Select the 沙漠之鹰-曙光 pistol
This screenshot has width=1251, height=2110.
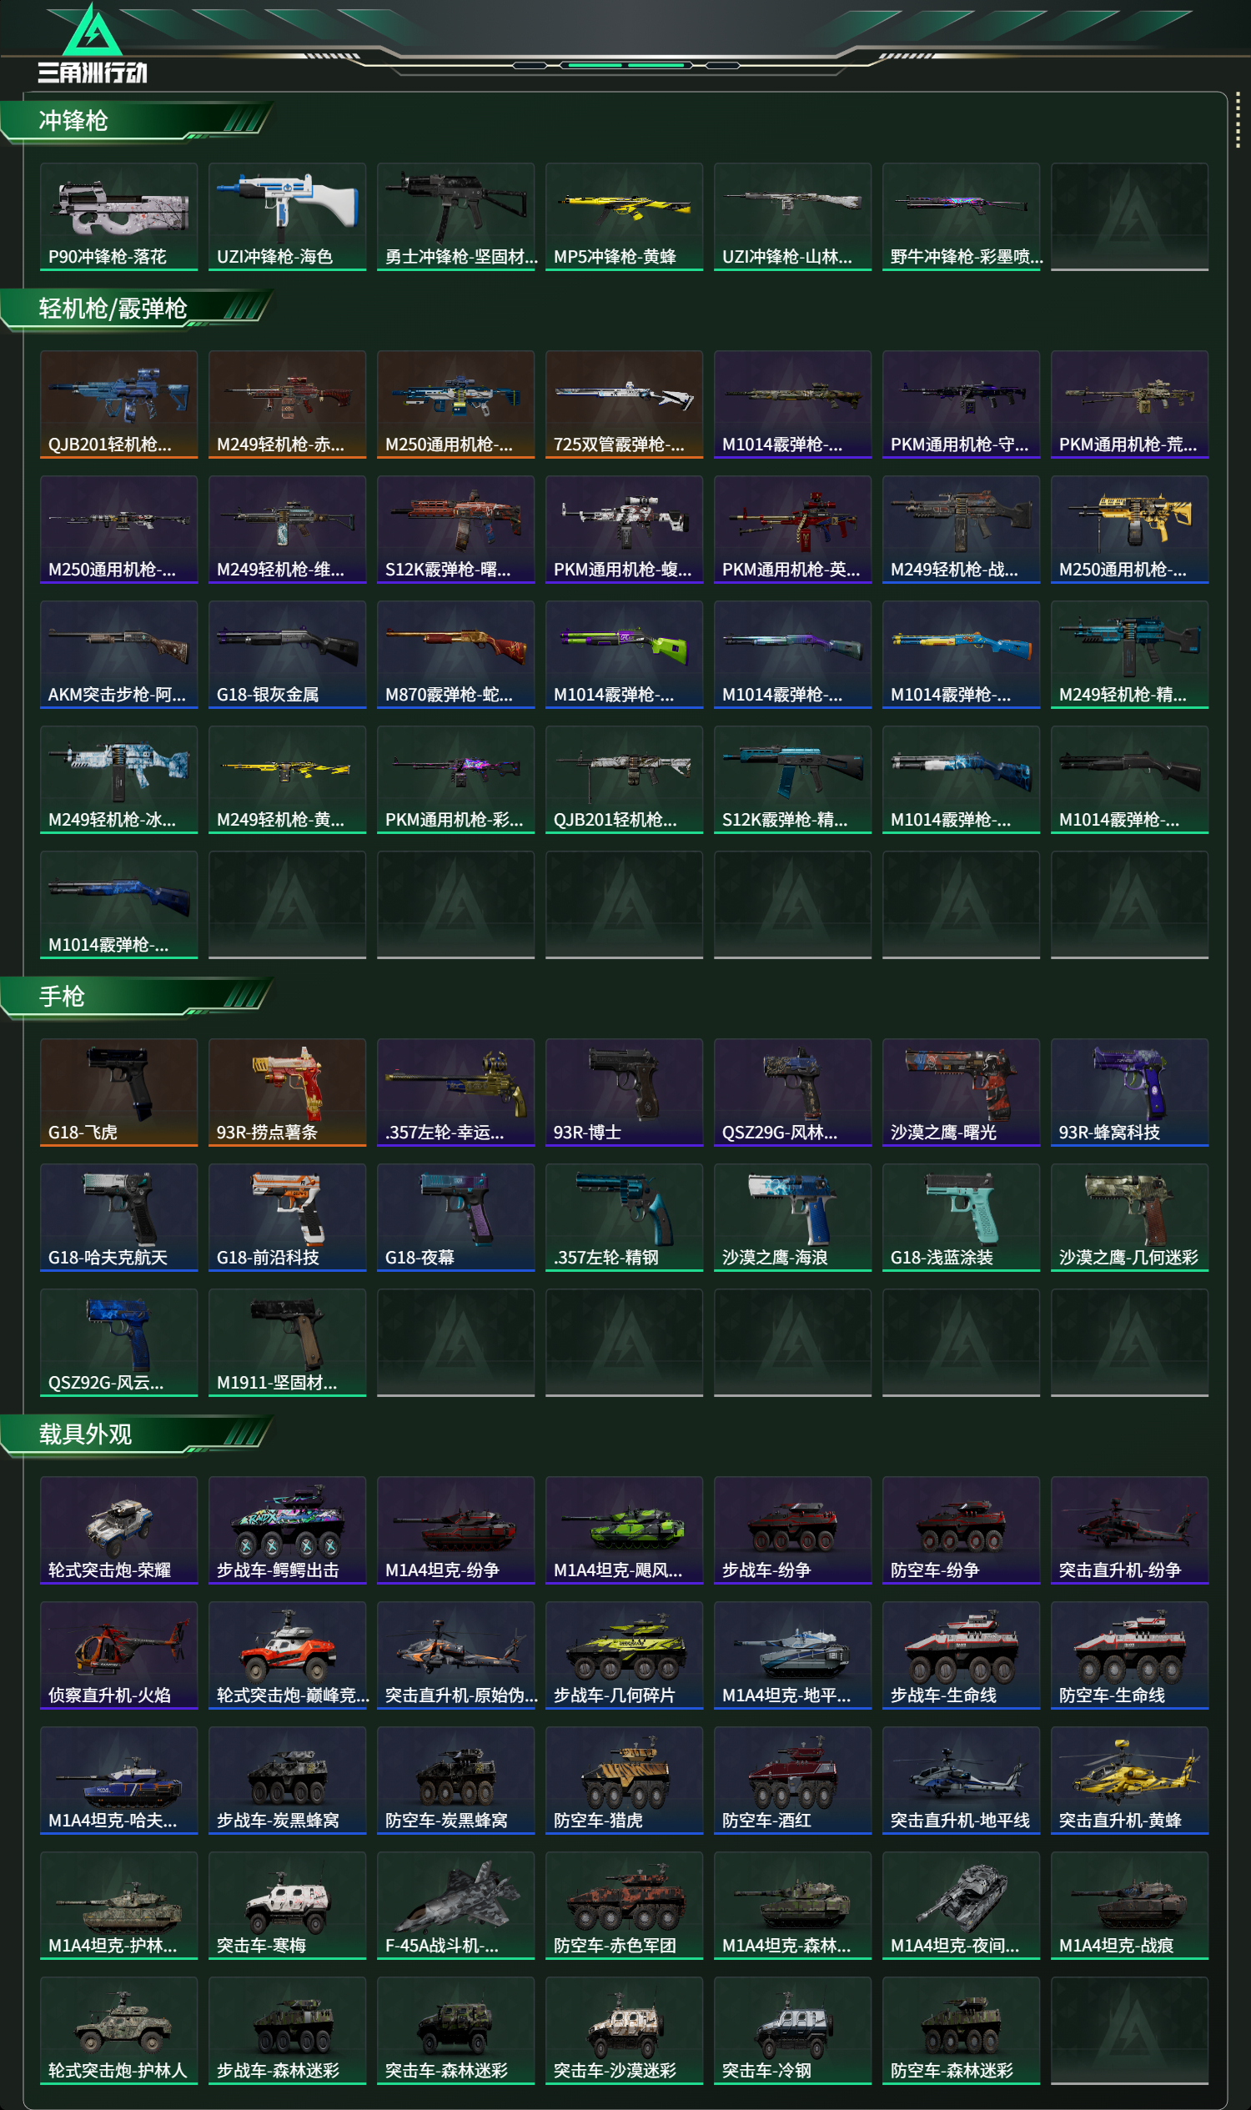click(x=961, y=1093)
